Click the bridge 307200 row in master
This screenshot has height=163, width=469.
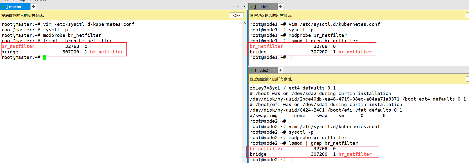tap(62, 52)
